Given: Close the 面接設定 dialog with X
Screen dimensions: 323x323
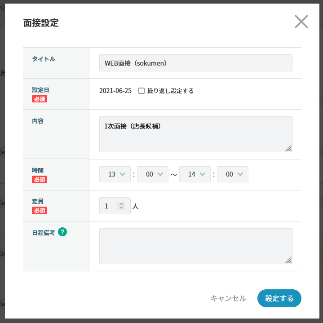Looking at the screenshot, I should [301, 22].
